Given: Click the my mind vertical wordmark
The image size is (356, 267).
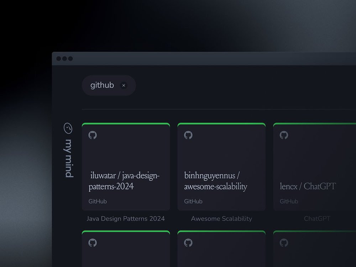Looking at the screenshot, I should point(69,158).
